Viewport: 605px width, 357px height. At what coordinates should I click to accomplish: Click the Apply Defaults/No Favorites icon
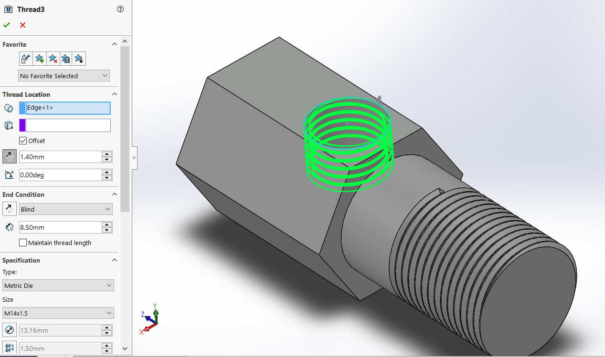click(26, 59)
